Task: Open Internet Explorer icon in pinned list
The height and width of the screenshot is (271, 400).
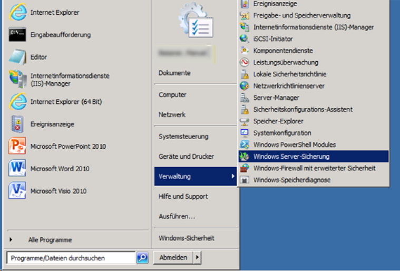Action: 17,12
